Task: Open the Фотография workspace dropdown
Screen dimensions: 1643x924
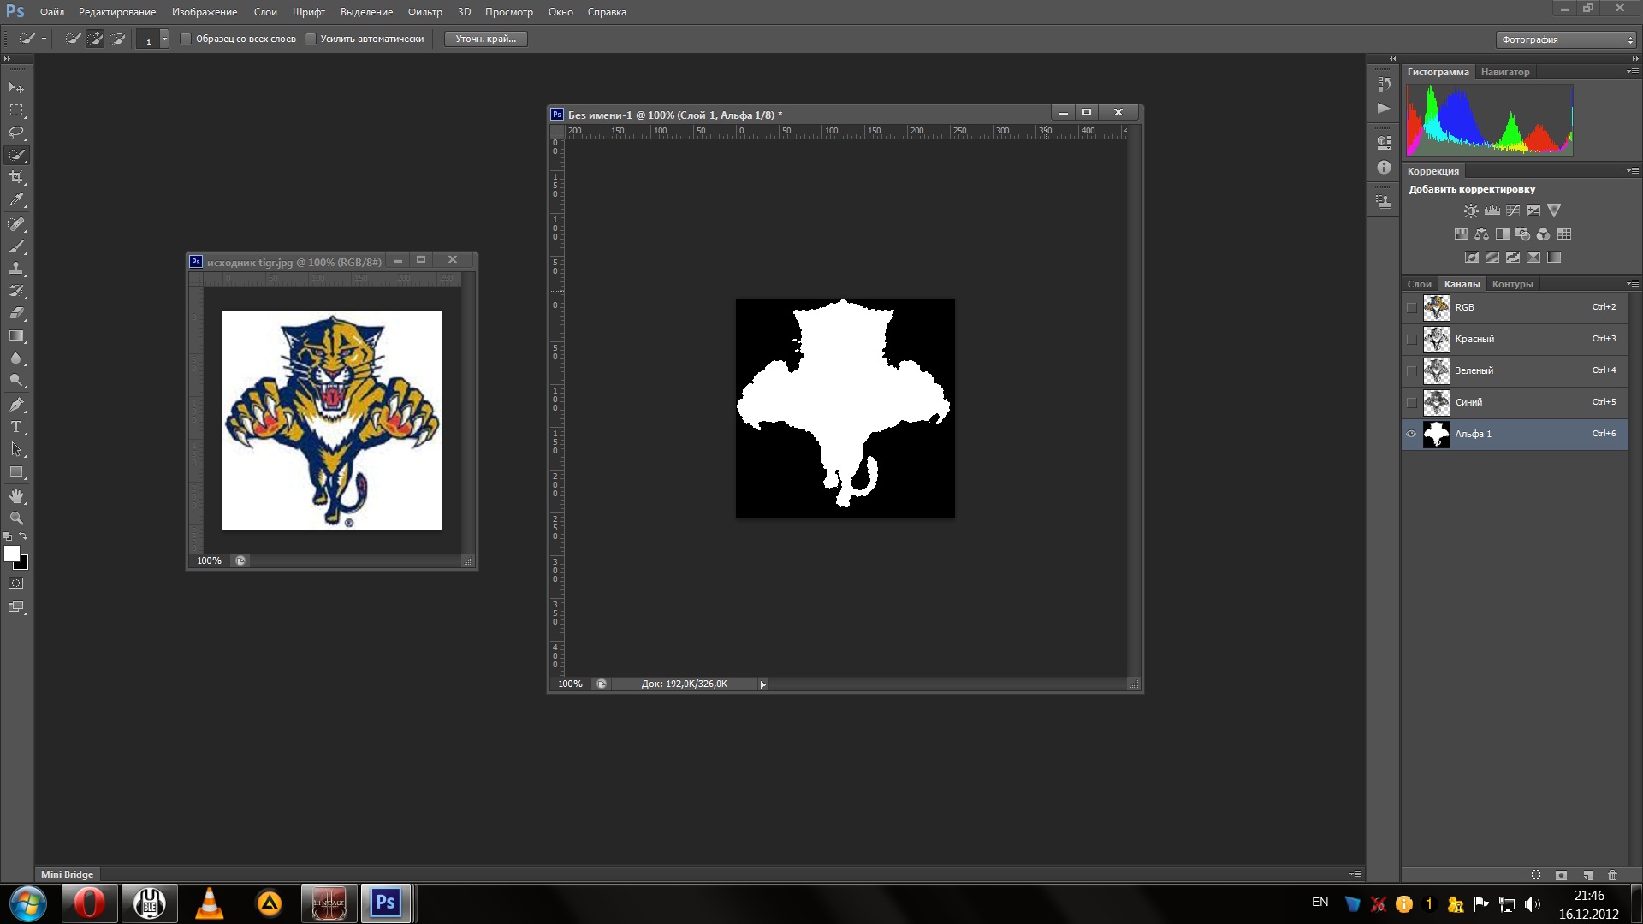Action: point(1567,39)
